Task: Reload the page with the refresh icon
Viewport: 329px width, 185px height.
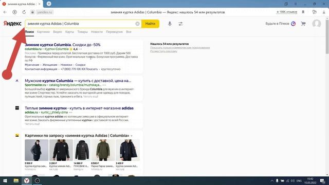Action: click(24, 12)
